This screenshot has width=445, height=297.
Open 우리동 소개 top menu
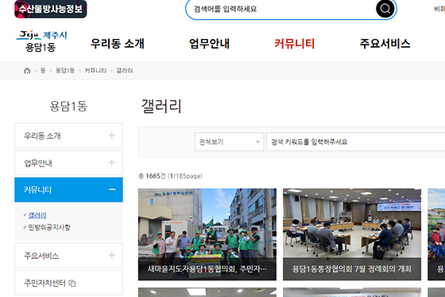(118, 44)
